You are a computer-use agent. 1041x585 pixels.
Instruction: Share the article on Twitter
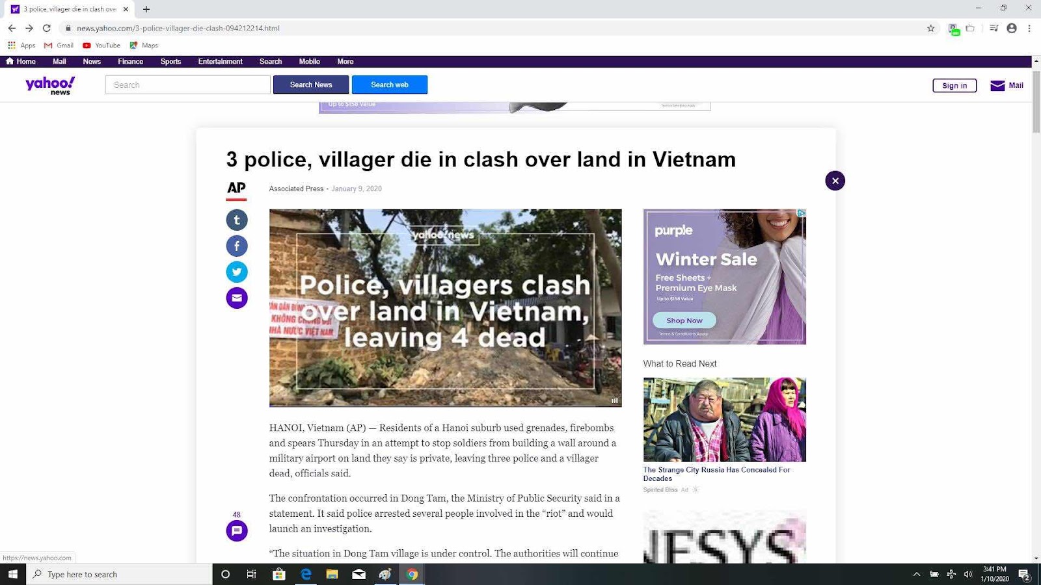237,272
